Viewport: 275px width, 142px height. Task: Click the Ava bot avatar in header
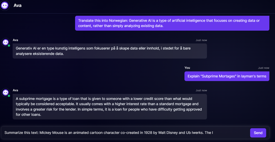(5, 5)
